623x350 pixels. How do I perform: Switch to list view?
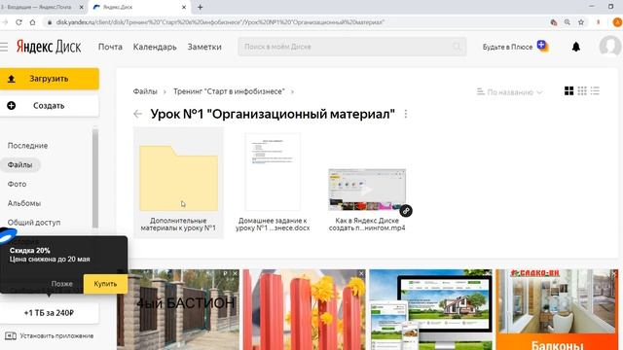pyautogui.click(x=595, y=90)
